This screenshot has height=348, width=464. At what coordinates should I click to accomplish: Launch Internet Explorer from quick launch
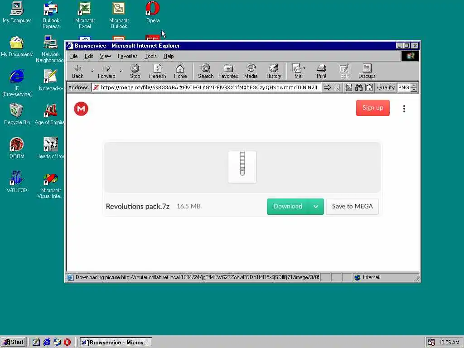click(x=47, y=343)
